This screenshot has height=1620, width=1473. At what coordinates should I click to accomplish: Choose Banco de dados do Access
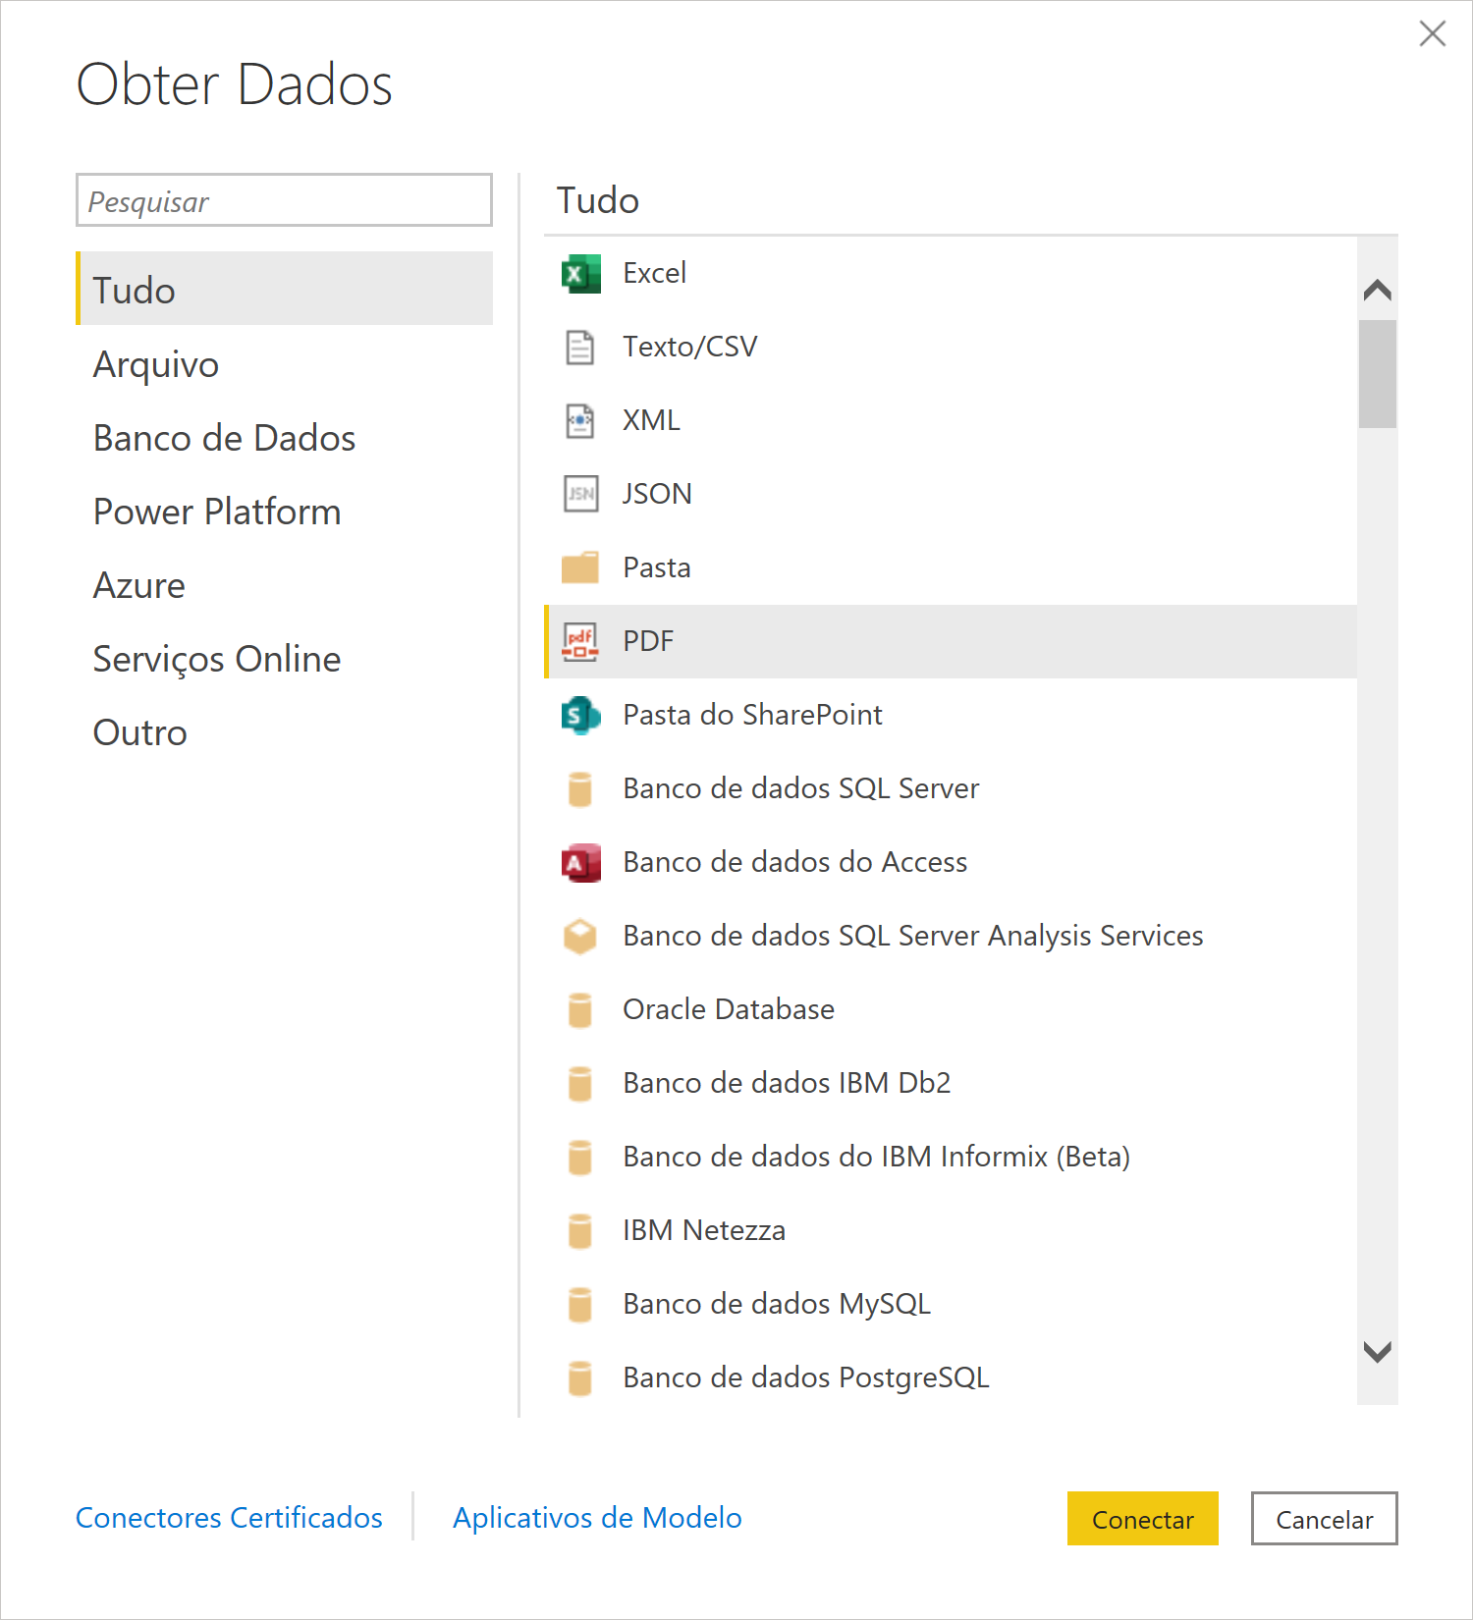point(951,862)
